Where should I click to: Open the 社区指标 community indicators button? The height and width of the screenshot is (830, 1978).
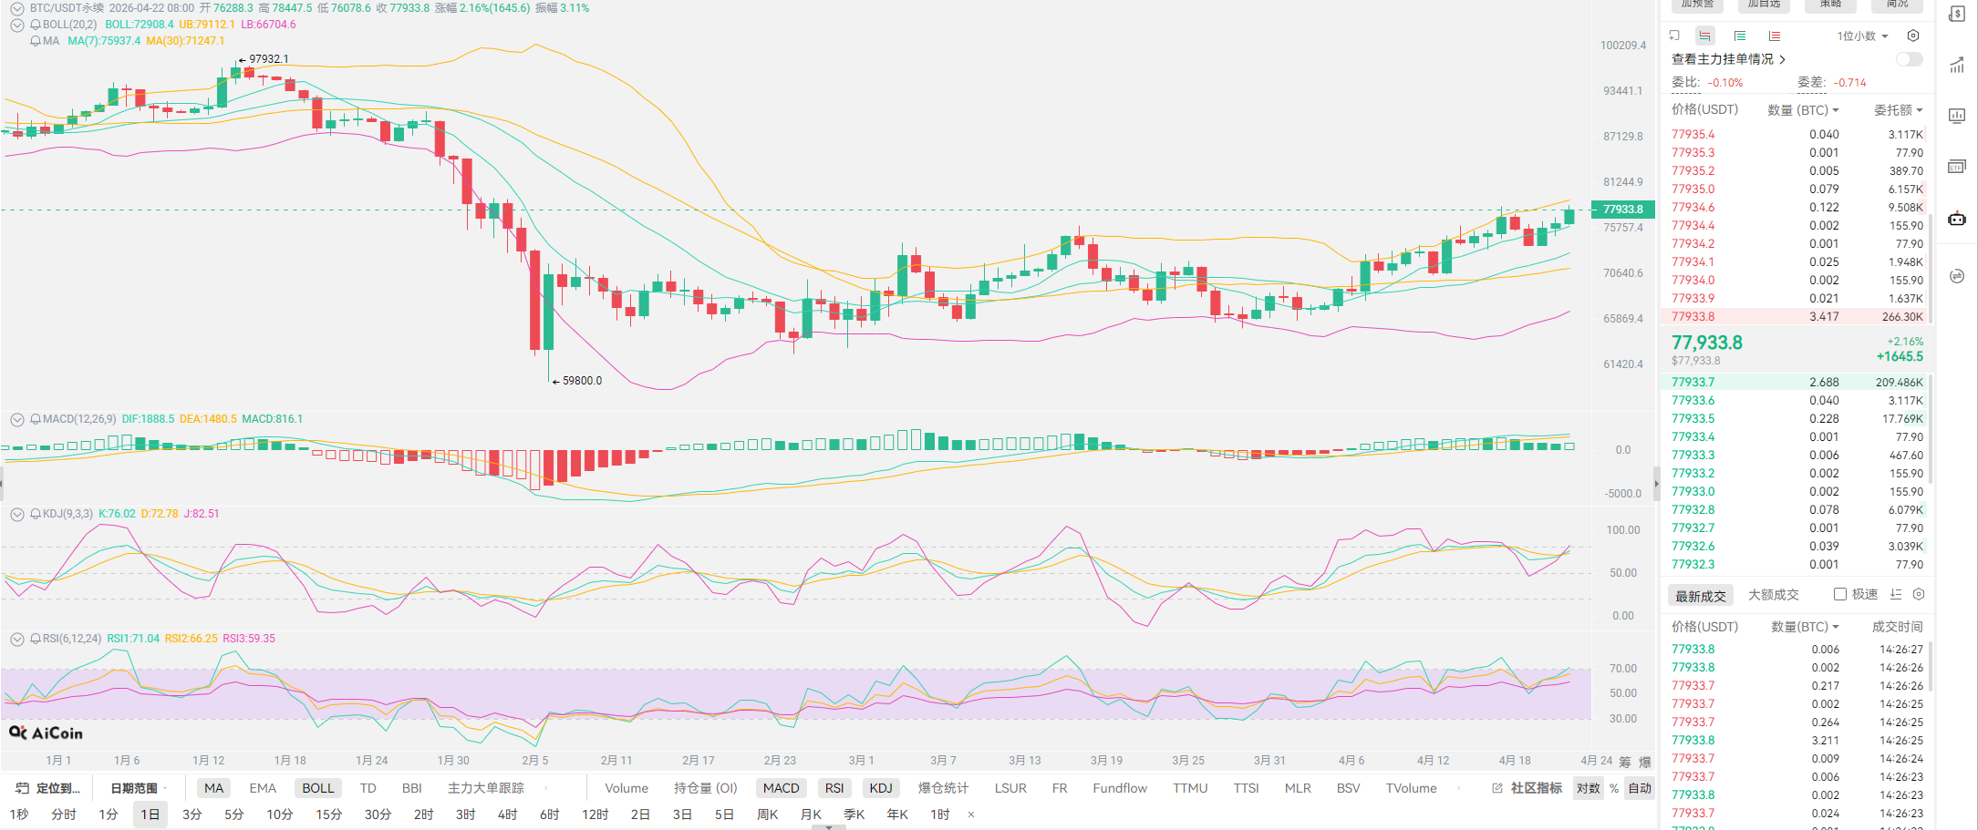[1528, 788]
